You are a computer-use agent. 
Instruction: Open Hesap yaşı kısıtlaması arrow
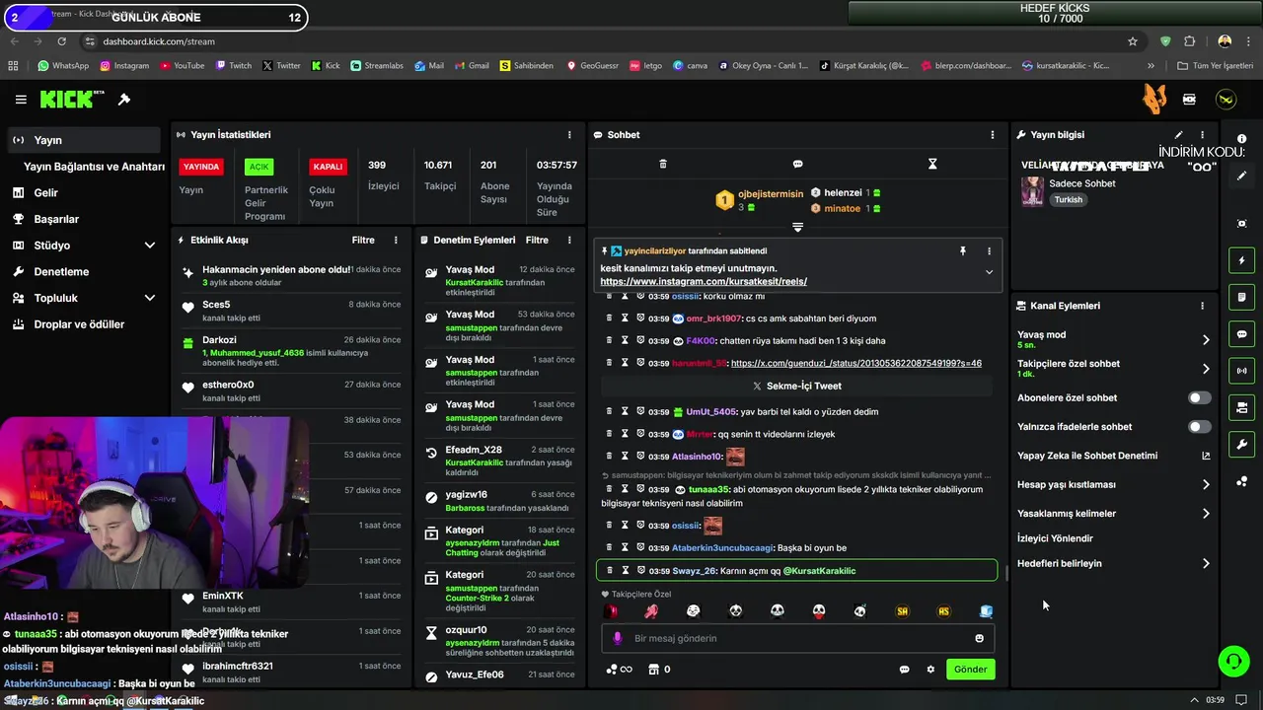[1206, 484]
